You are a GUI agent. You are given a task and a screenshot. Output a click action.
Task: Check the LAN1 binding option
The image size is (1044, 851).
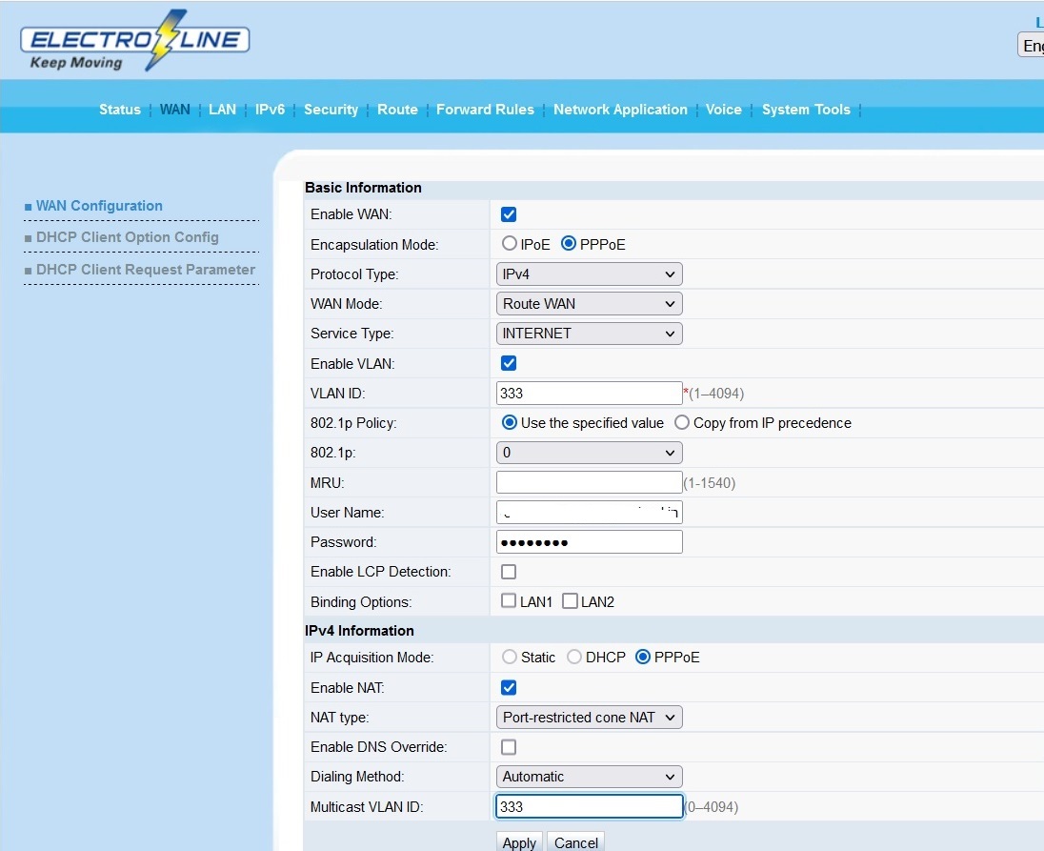click(510, 601)
